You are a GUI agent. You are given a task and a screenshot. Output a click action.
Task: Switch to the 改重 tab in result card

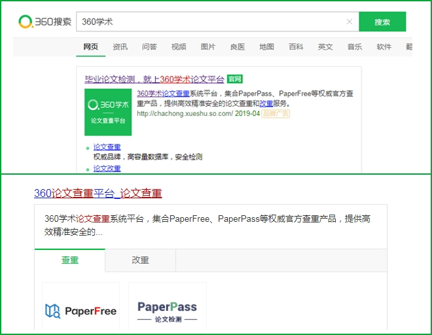coord(140,260)
